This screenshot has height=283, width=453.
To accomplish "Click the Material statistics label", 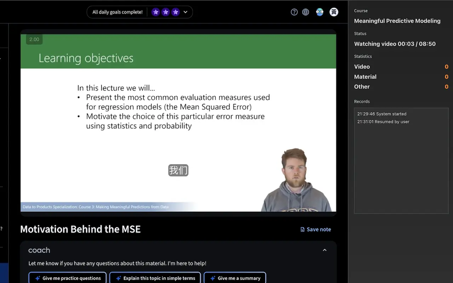I will pos(365,77).
